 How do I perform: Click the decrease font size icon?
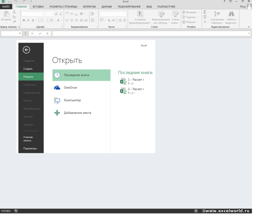tap(61, 14)
